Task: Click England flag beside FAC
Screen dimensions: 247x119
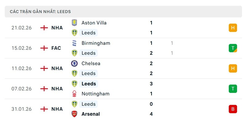Action: 44,48
